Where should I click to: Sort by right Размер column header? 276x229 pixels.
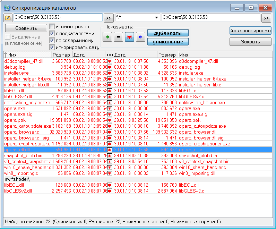coord(167,55)
